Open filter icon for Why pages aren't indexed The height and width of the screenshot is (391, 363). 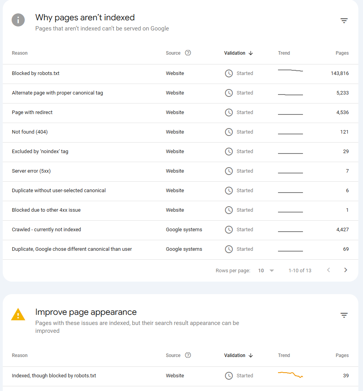(x=344, y=21)
